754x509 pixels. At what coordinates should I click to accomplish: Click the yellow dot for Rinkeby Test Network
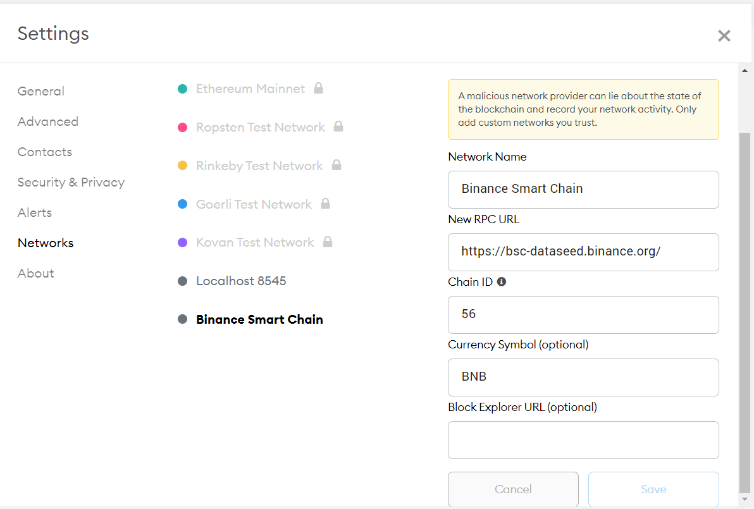click(x=182, y=166)
